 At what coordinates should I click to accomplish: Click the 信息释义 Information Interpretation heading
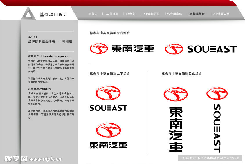(49, 56)
